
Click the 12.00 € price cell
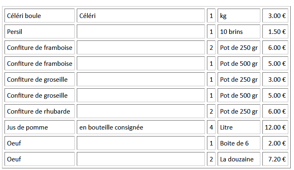(275, 127)
